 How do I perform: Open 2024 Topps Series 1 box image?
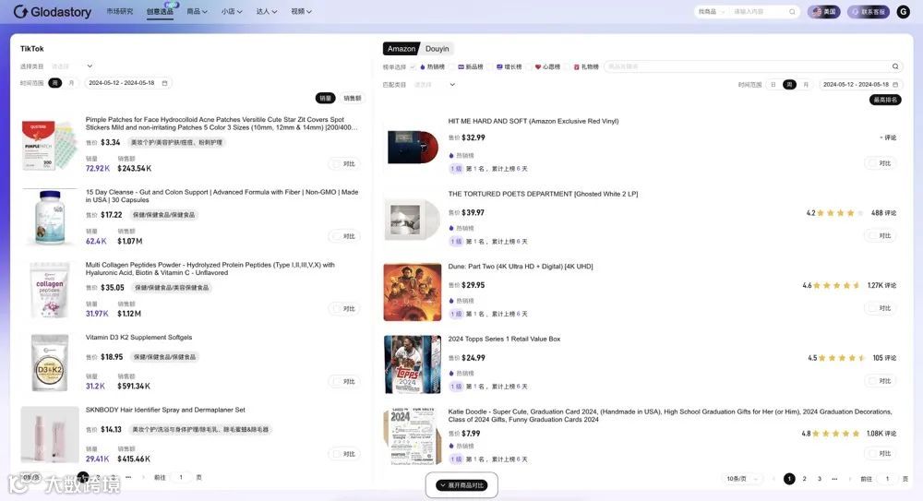[x=412, y=364]
